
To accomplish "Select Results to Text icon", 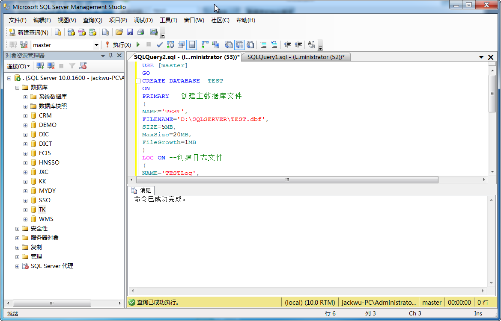I will click(229, 45).
